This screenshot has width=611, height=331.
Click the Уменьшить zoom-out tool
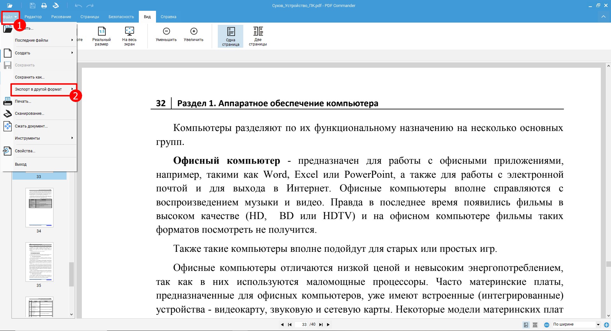tap(166, 34)
